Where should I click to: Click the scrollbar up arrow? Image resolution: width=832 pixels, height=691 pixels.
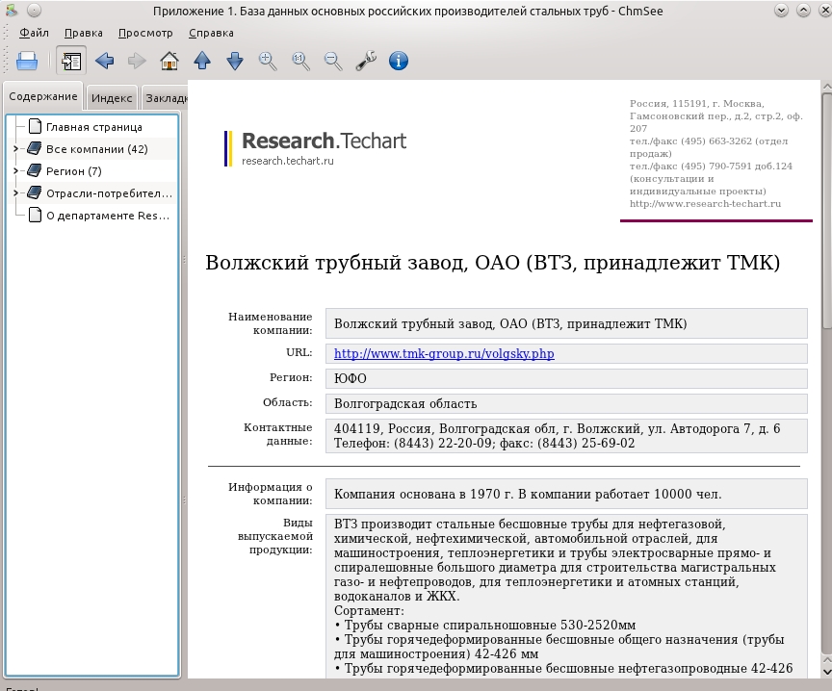click(x=826, y=87)
